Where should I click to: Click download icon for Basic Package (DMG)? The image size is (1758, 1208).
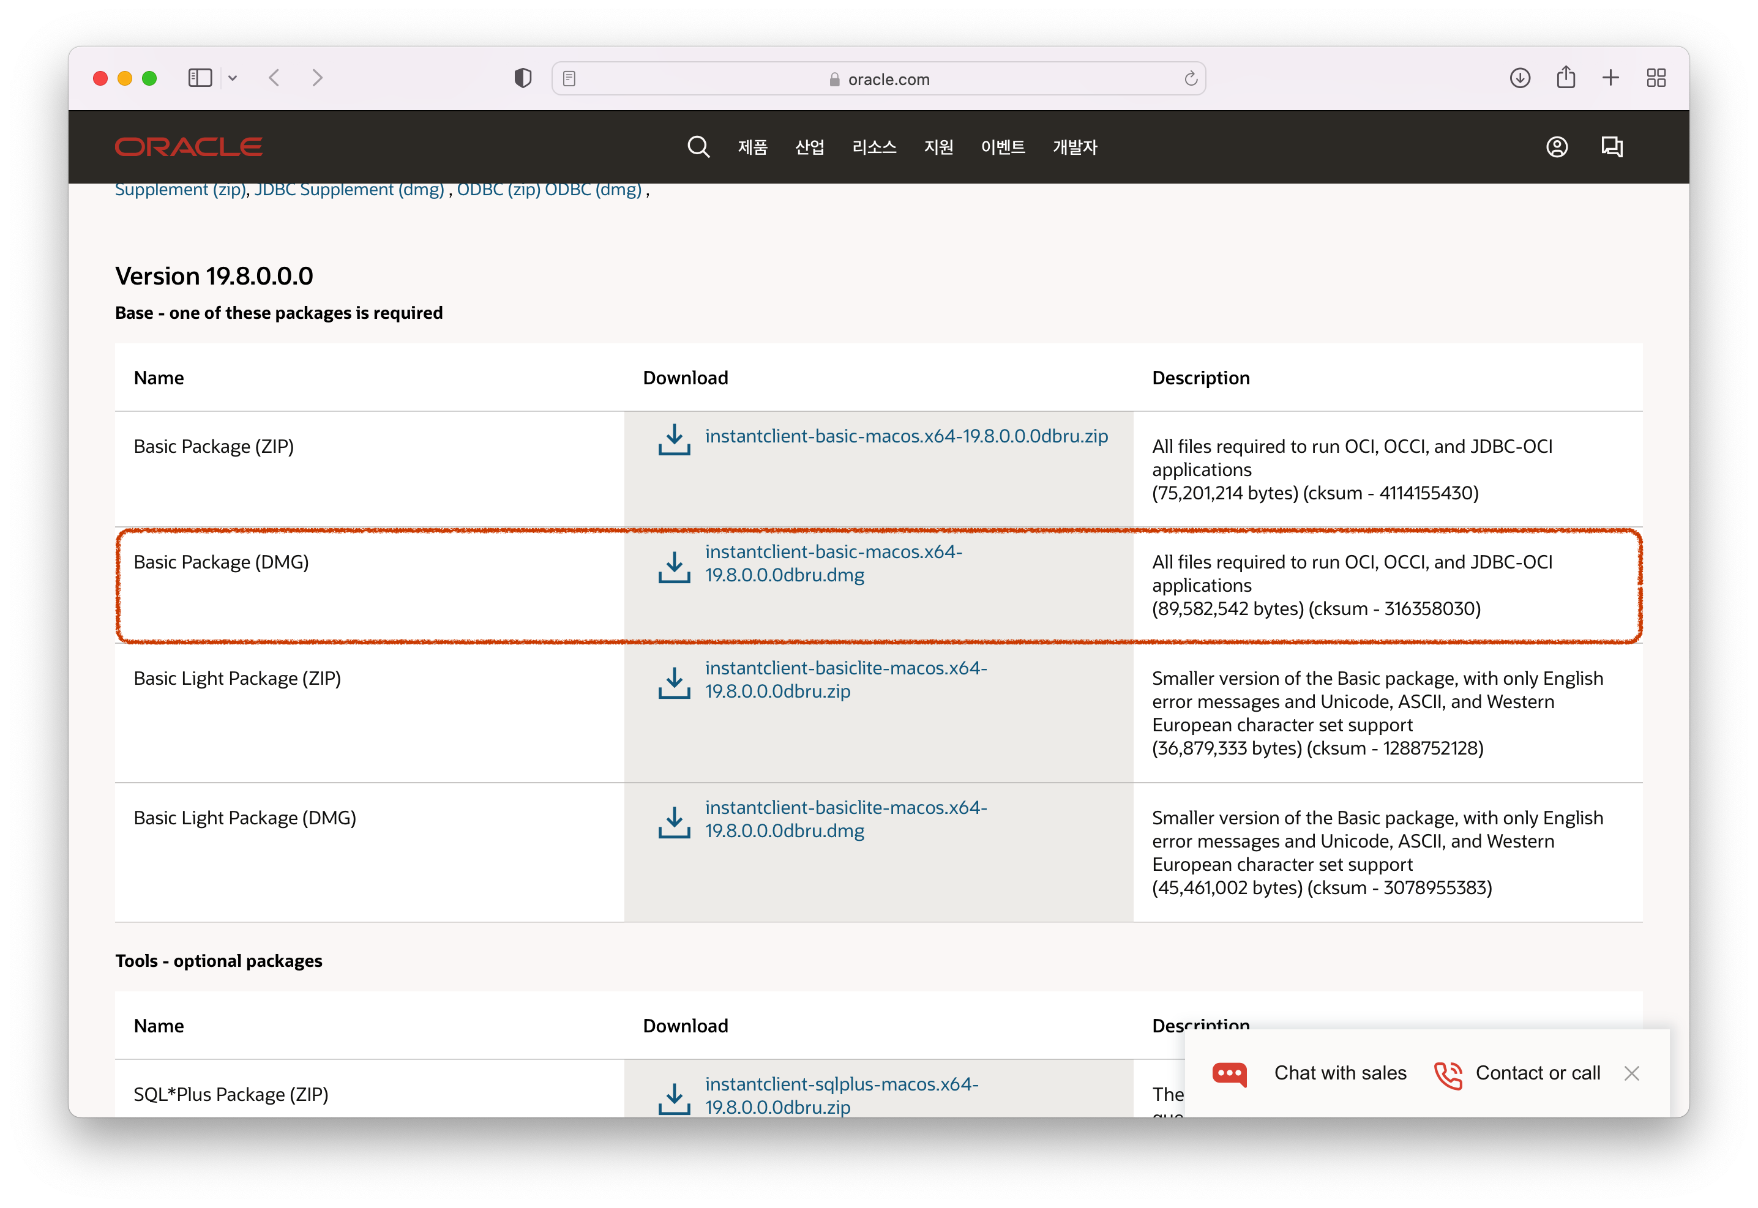click(674, 567)
